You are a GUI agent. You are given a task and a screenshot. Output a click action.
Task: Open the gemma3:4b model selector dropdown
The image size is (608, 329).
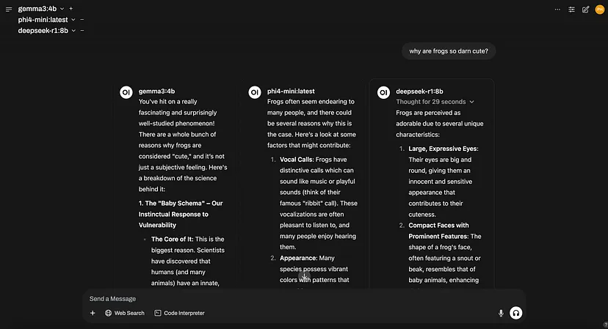41,9
